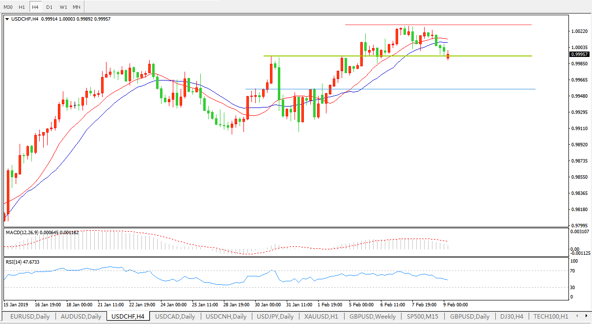592x324 pixels.
Task: Select the MN monthly timeframe
Action: click(77, 7)
